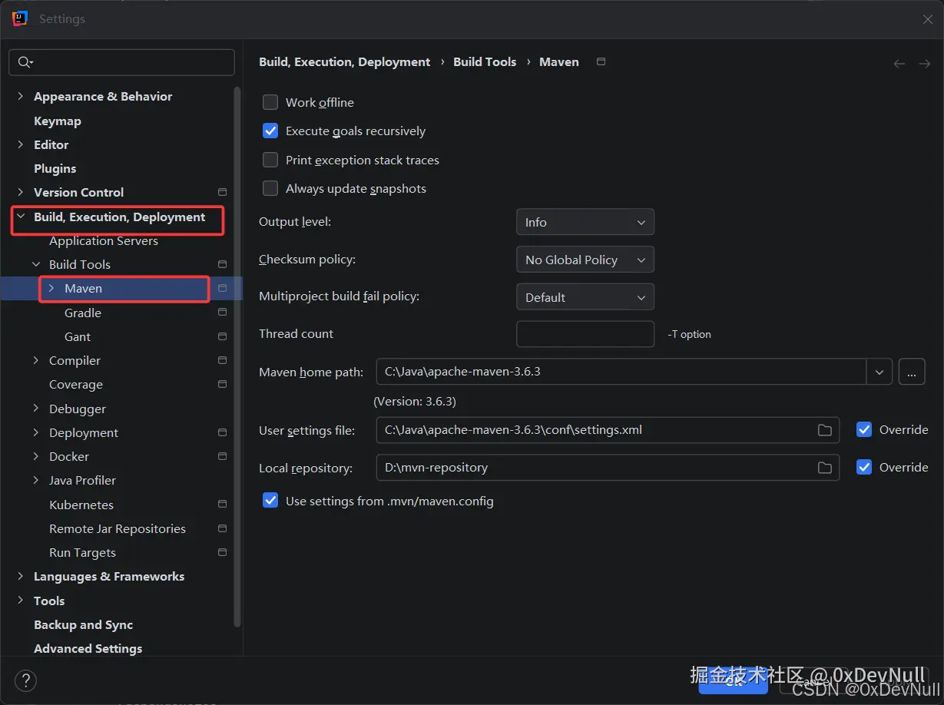Click the settings tree vertical scrollbar
944x705 pixels.
click(x=237, y=357)
